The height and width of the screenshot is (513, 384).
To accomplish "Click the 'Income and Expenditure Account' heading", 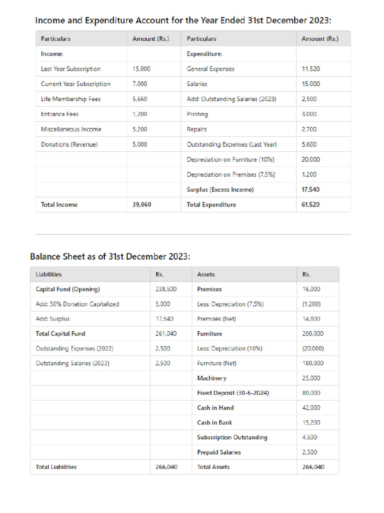I will 183,20.
